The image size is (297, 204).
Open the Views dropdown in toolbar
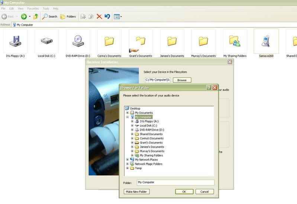pos(118,16)
